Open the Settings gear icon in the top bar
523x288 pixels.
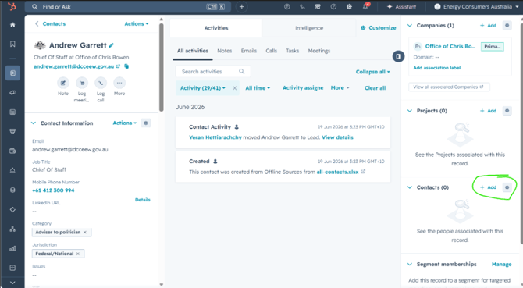pyautogui.click(x=349, y=7)
